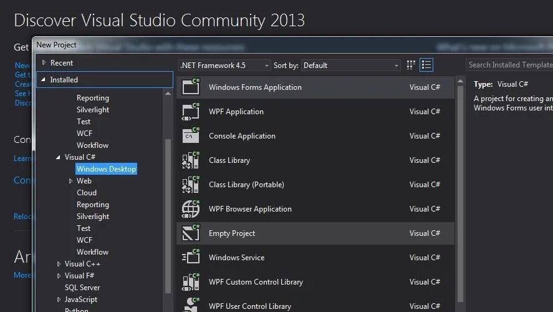The image size is (553, 312).
Task: Click Visual C# type in Windows Service row
Action: pyautogui.click(x=425, y=258)
